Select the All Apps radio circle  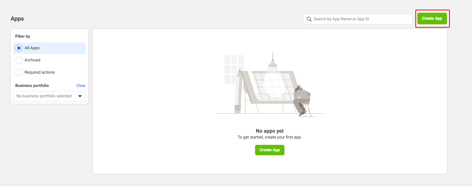tap(19, 48)
